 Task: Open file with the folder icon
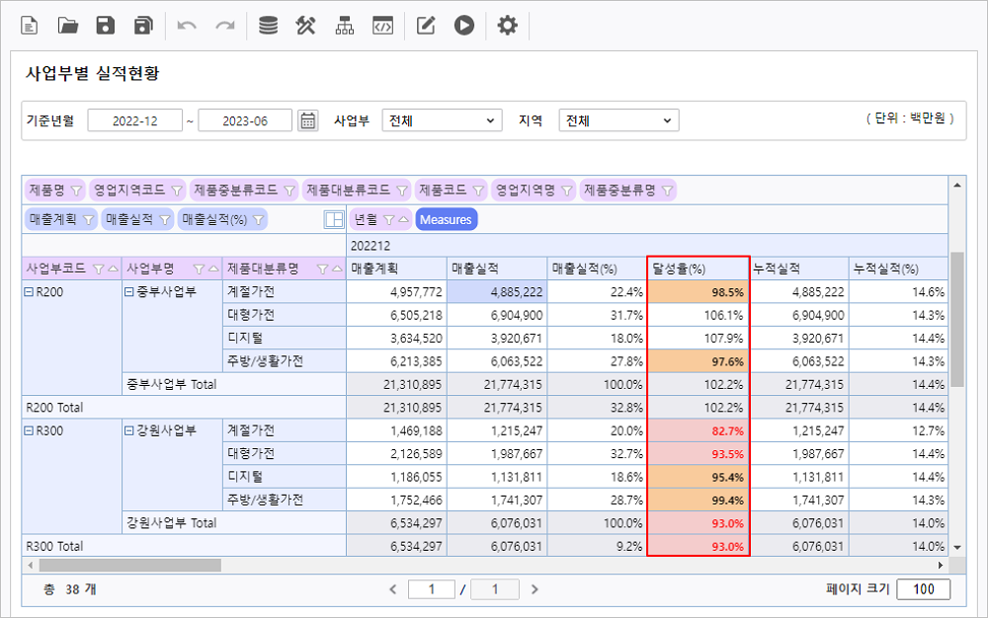tap(67, 26)
